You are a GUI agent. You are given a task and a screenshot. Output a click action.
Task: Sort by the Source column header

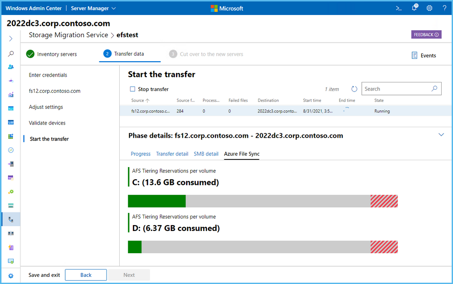click(x=138, y=101)
